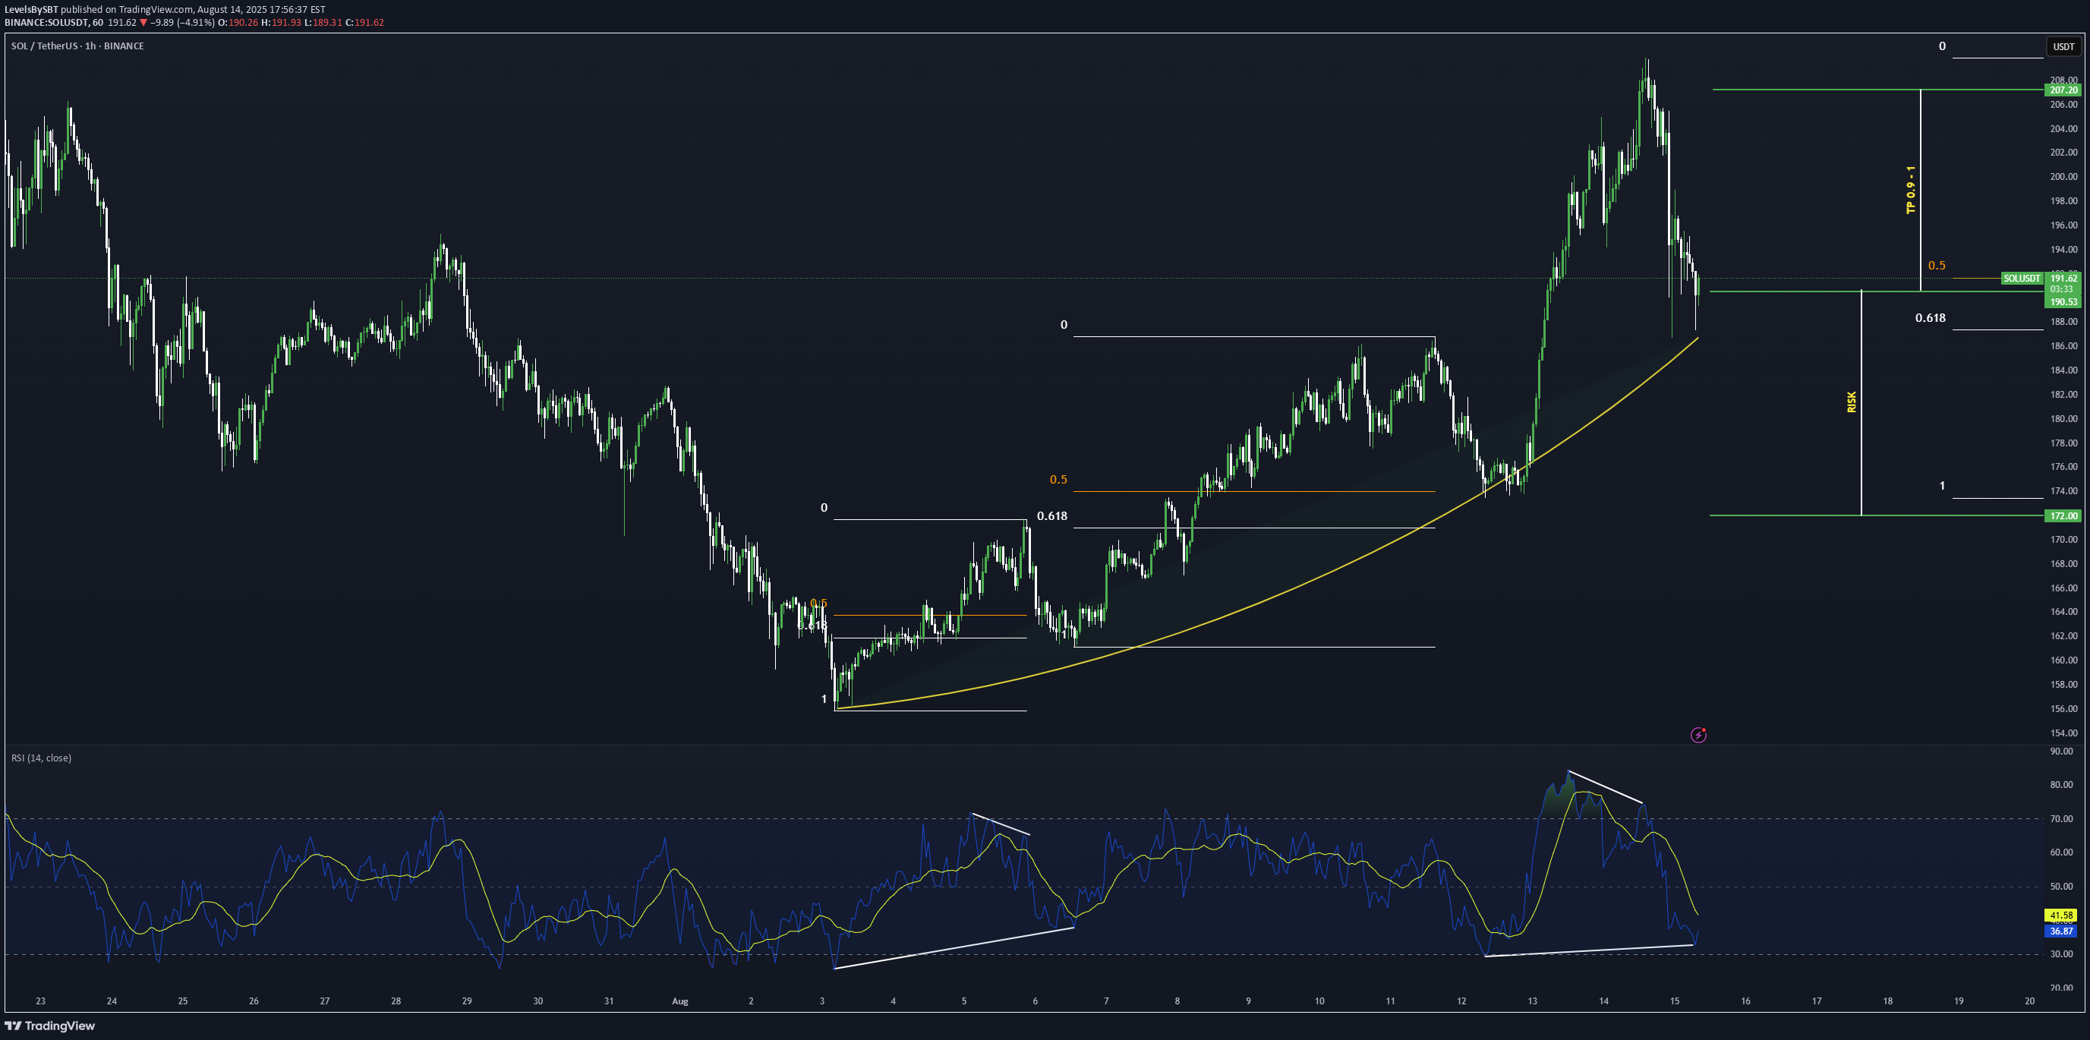Click the orange 0.5 fib label near SOLUSDT tag

1937,265
